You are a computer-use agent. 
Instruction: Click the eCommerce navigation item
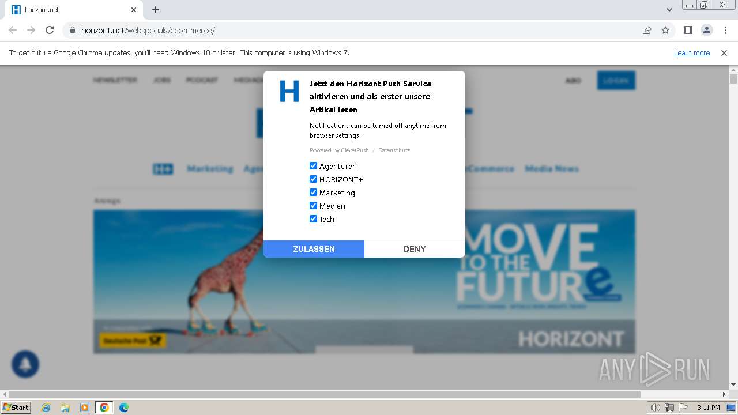click(x=490, y=169)
